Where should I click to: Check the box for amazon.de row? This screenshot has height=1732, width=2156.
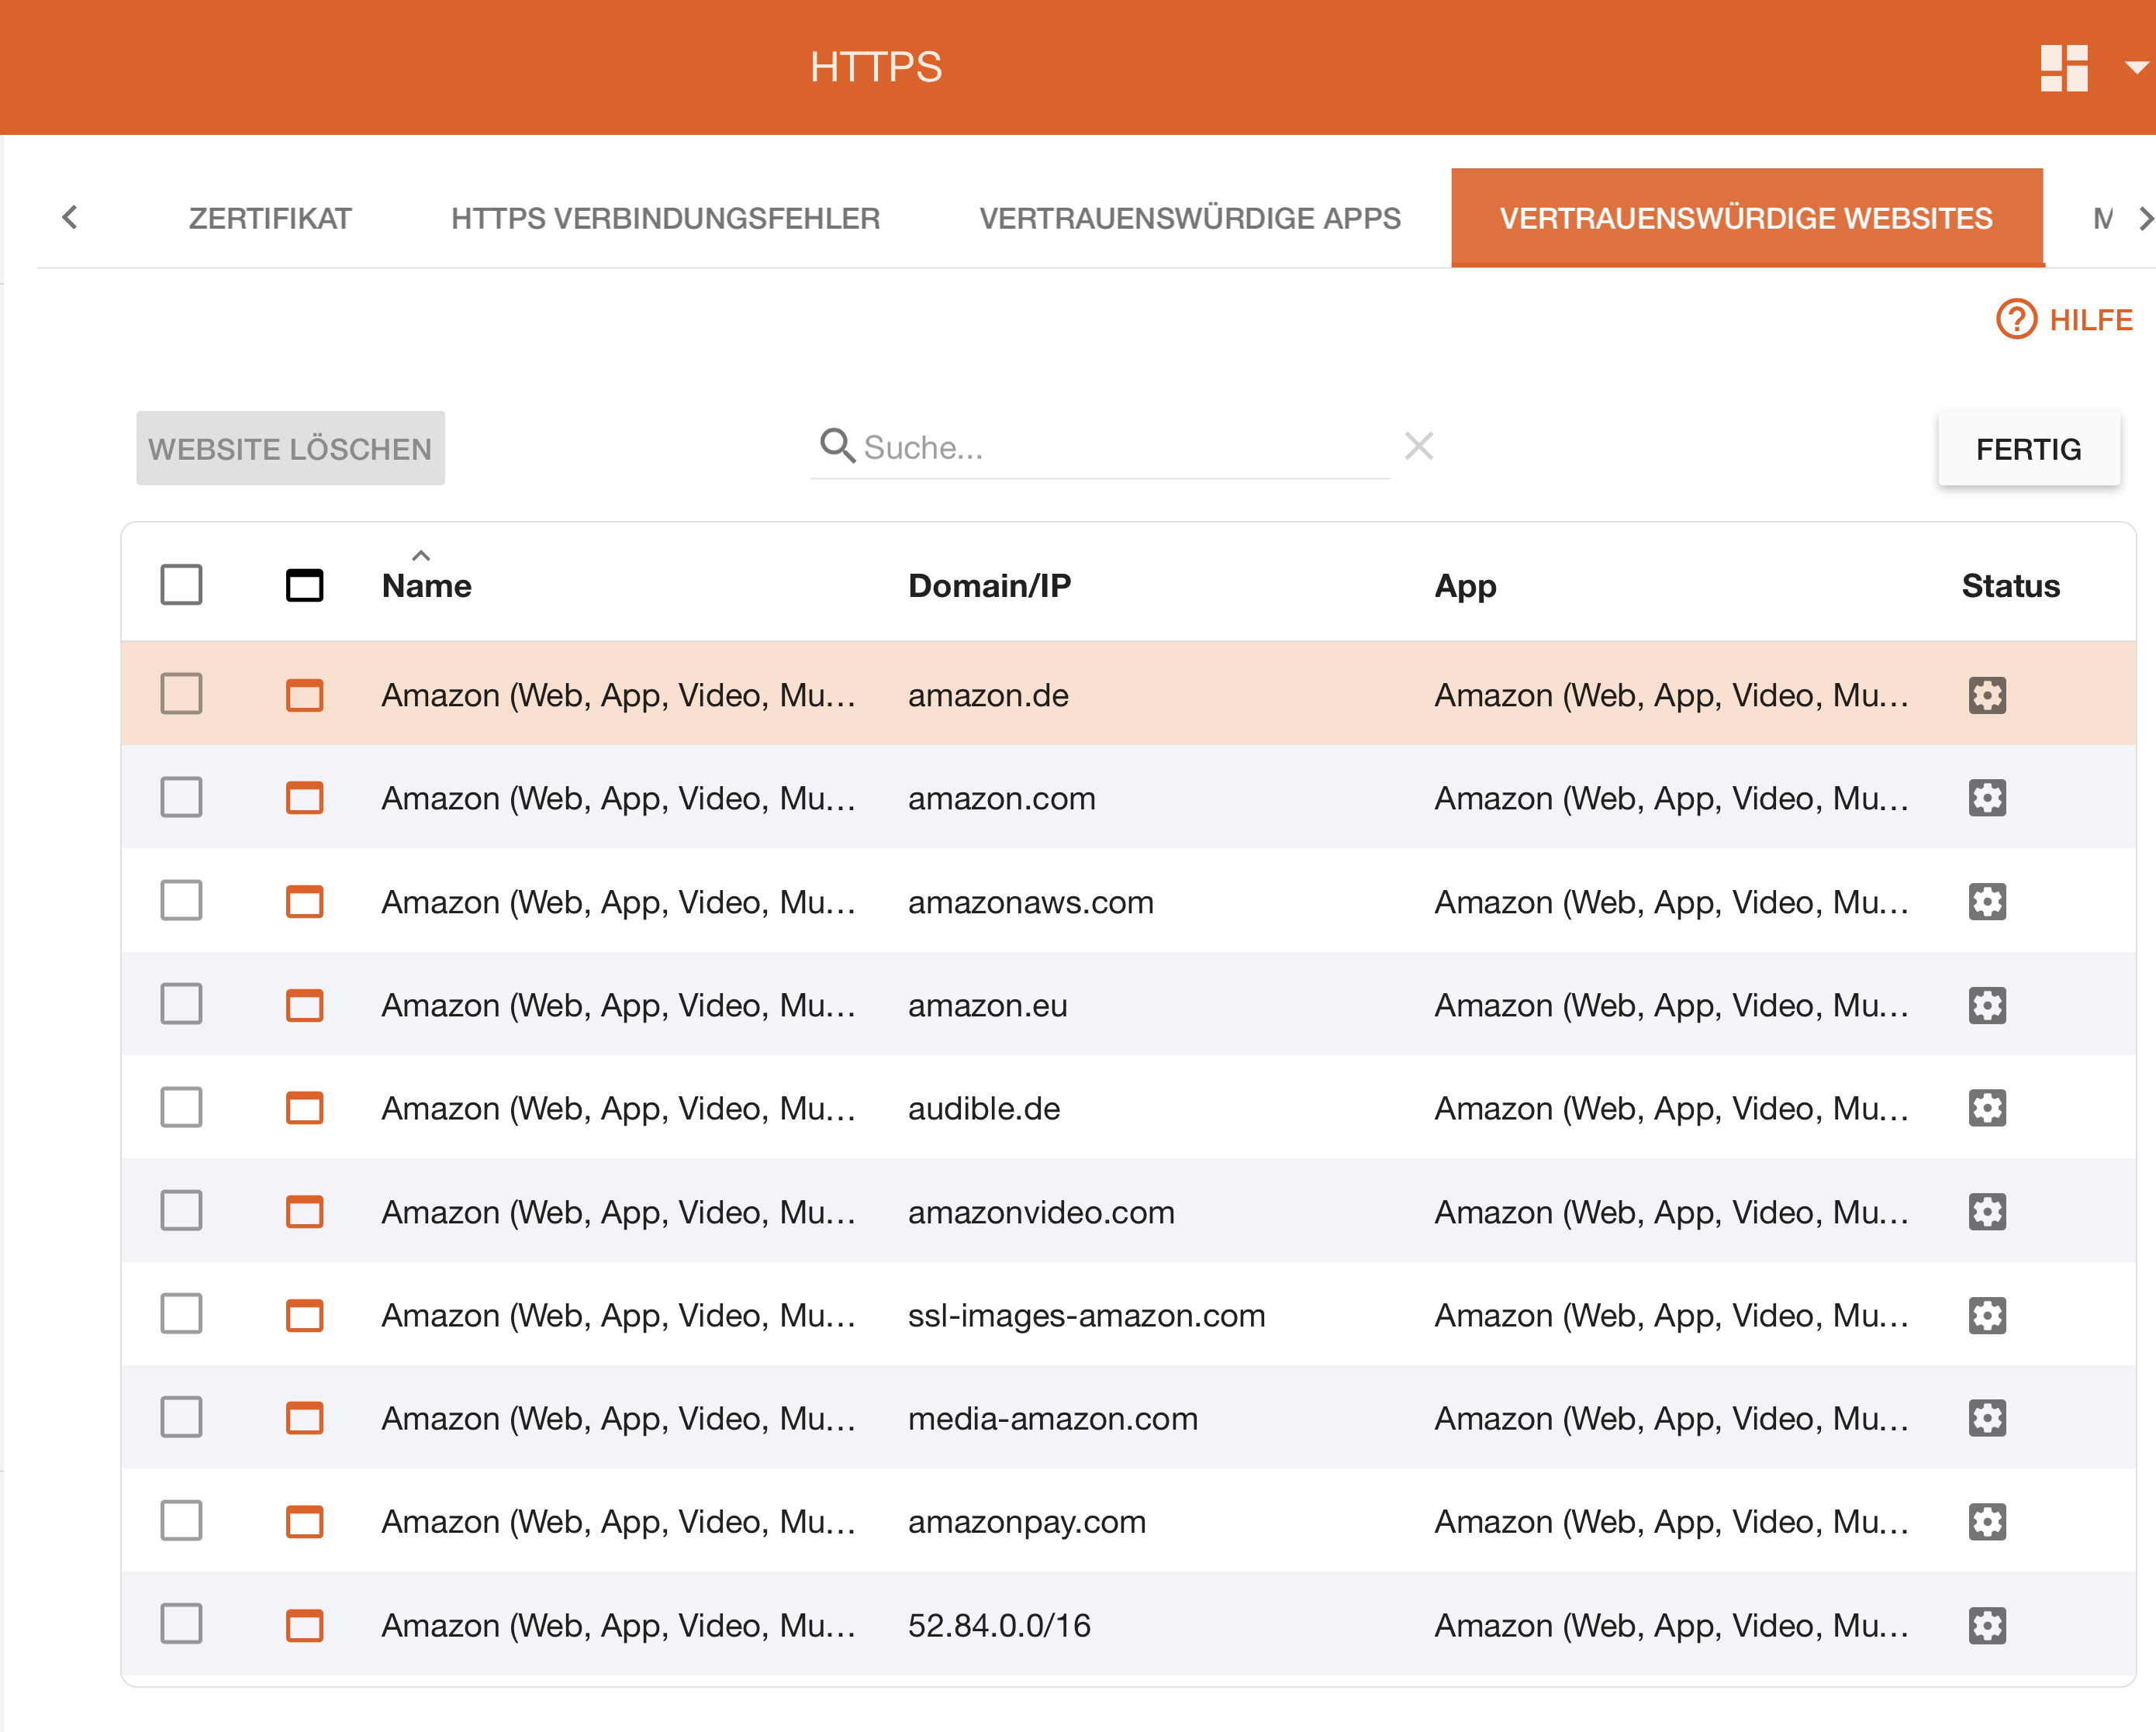point(181,694)
